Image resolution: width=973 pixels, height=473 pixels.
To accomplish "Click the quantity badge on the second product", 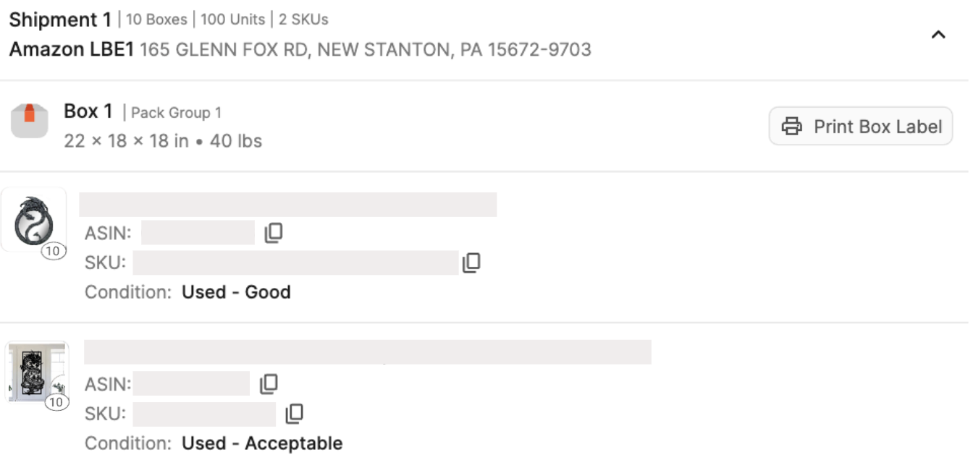I will pyautogui.click(x=56, y=402).
